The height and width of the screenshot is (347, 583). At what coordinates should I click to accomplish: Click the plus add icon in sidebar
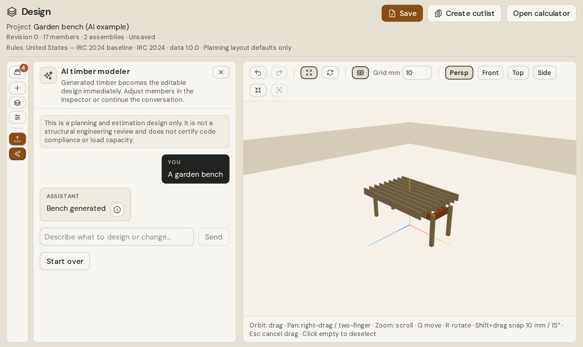17,88
